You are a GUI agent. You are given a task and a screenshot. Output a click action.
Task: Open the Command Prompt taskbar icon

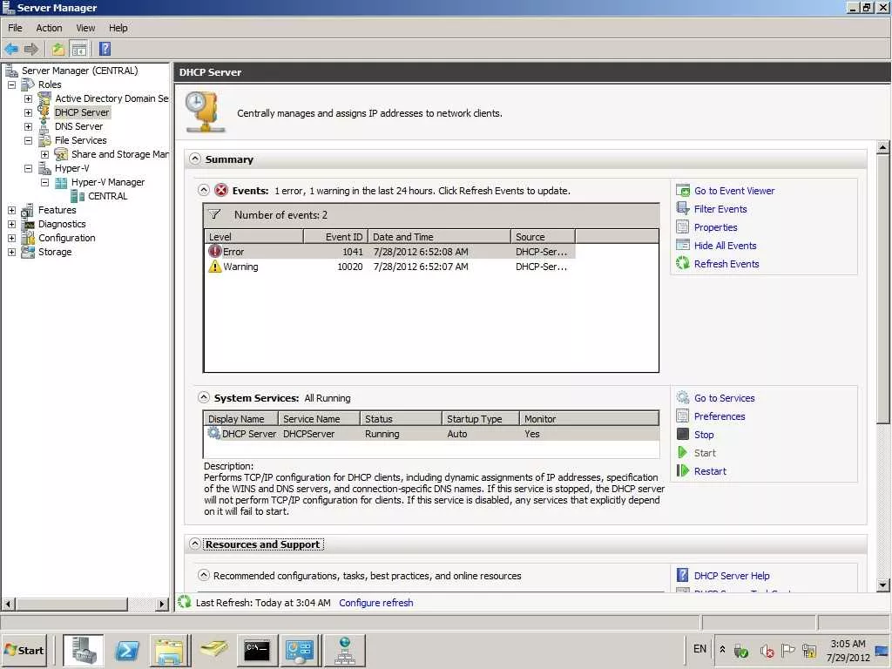point(257,650)
